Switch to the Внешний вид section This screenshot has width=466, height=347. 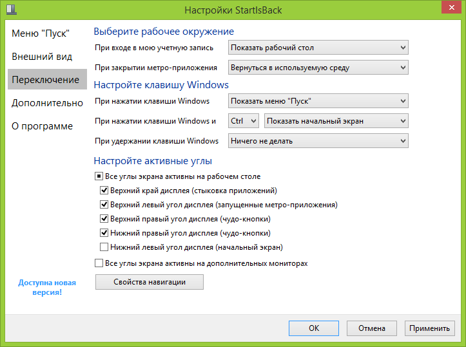[42, 57]
